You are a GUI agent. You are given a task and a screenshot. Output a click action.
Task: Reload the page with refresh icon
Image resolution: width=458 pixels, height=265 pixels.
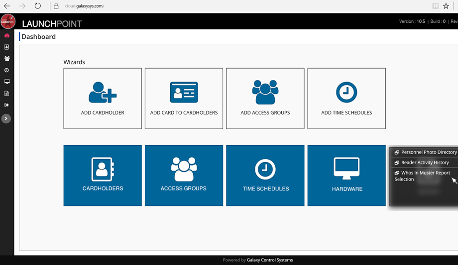click(38, 6)
